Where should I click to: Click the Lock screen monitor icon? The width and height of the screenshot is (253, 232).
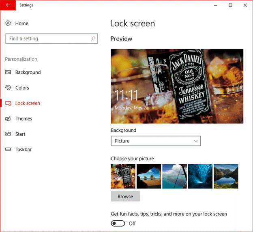coord(8,103)
